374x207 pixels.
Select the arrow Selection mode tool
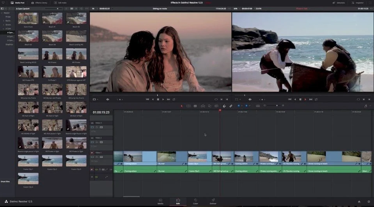tap(181, 106)
